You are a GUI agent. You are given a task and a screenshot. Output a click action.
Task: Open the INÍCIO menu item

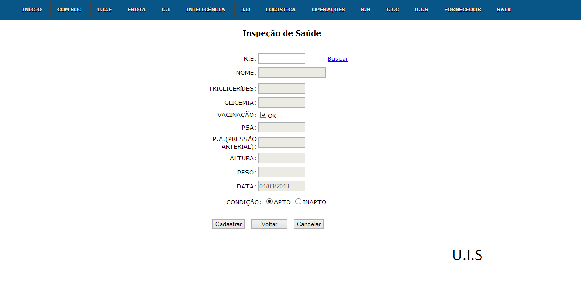click(32, 10)
